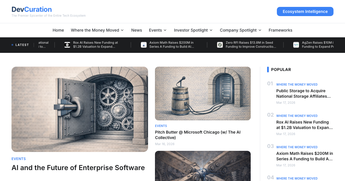This screenshot has height=181, width=345.
Task: Open ticker headline Axiom Math Raises $200M
Action: pyautogui.click(x=172, y=45)
